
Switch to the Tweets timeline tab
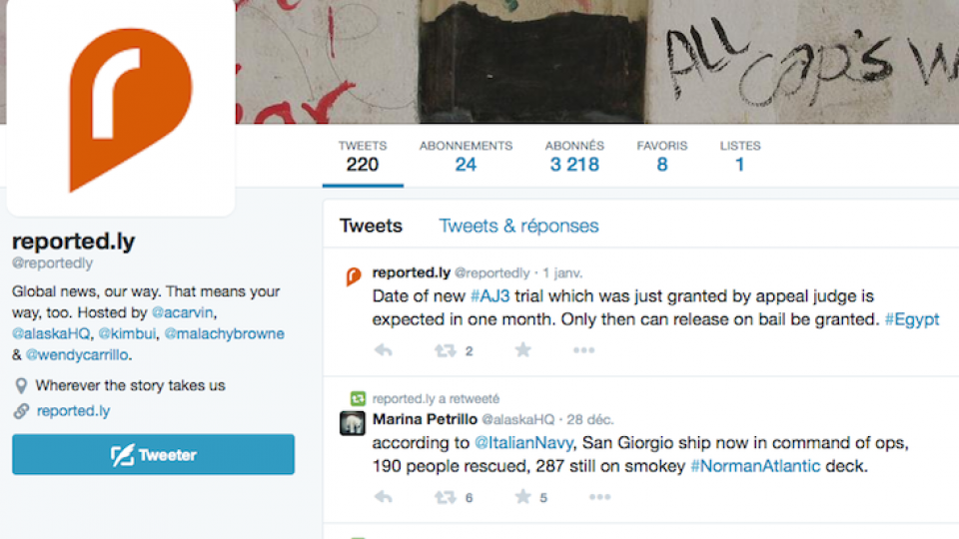tap(371, 226)
